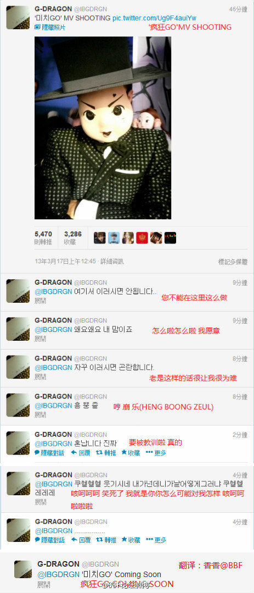
Task: View the 5,470 retweets count
Action: click(43, 237)
